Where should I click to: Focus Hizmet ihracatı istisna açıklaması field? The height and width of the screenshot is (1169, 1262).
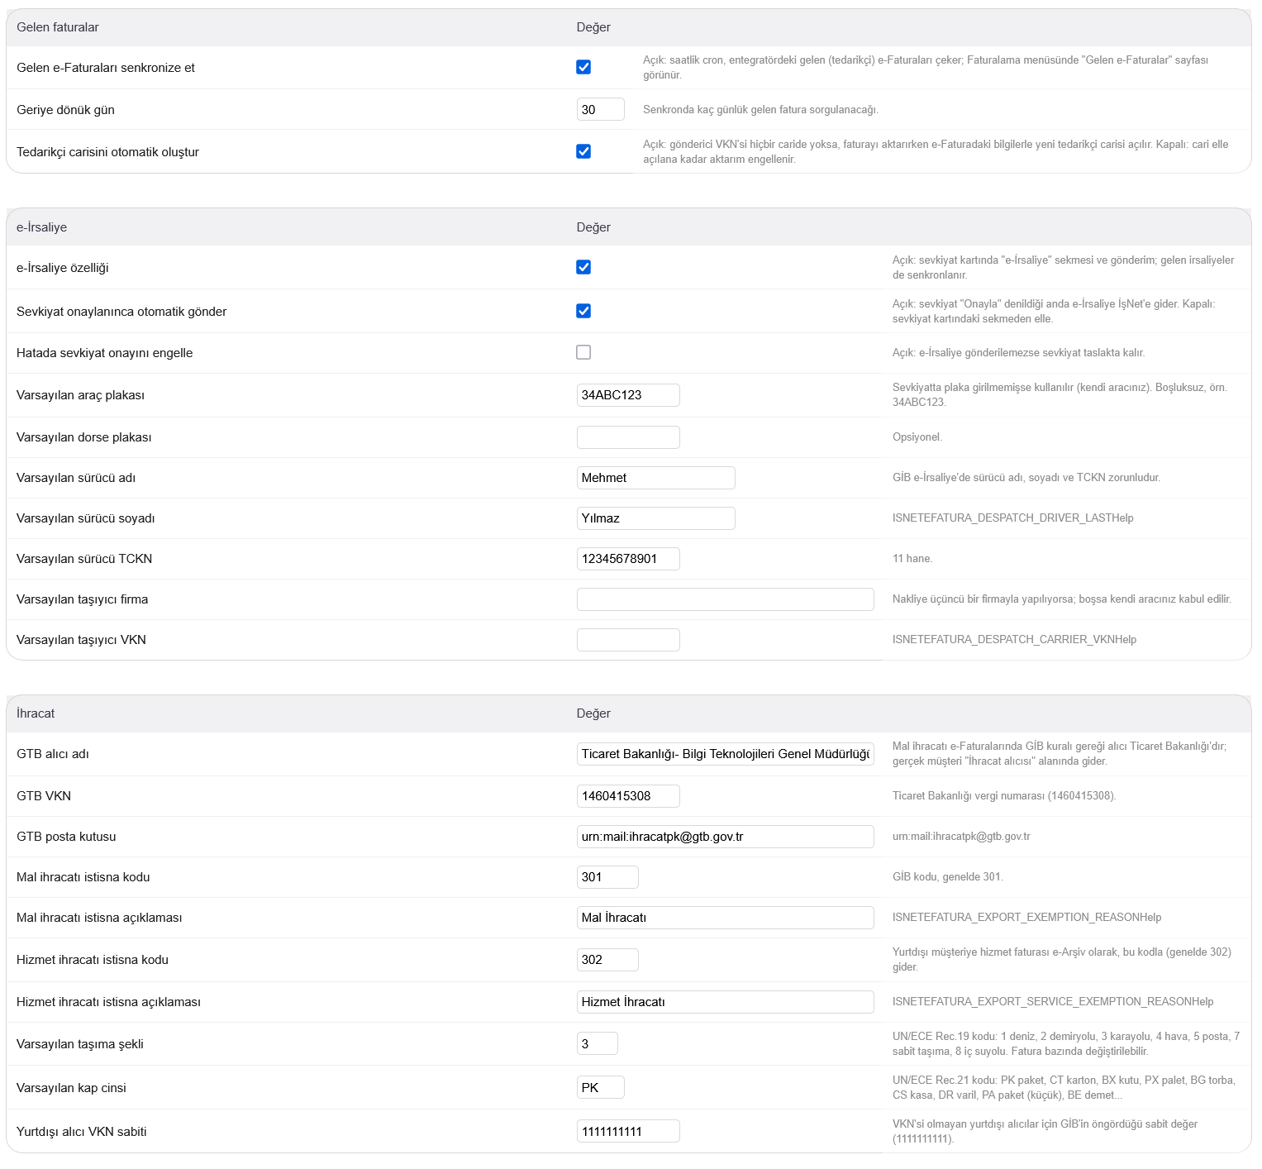tap(725, 1002)
